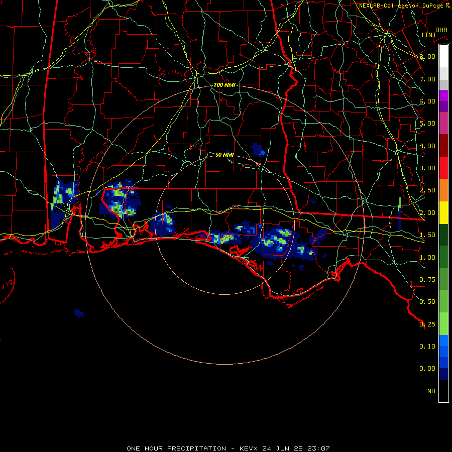
Task: Select the 0.10 scale value
Action: (x=427, y=347)
